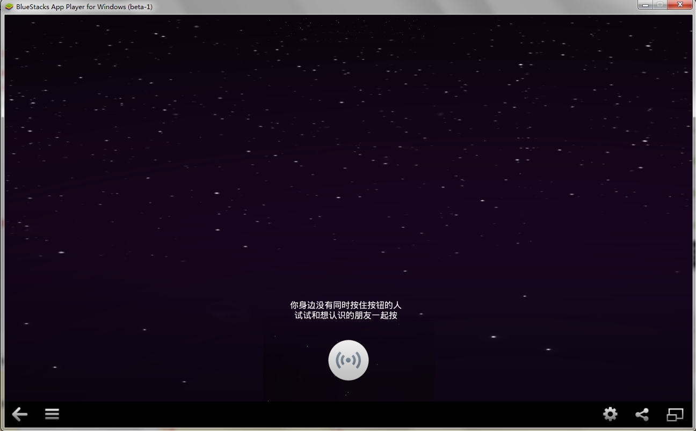Toggle full screen mode icon
The width and height of the screenshot is (696, 431).
675,414
